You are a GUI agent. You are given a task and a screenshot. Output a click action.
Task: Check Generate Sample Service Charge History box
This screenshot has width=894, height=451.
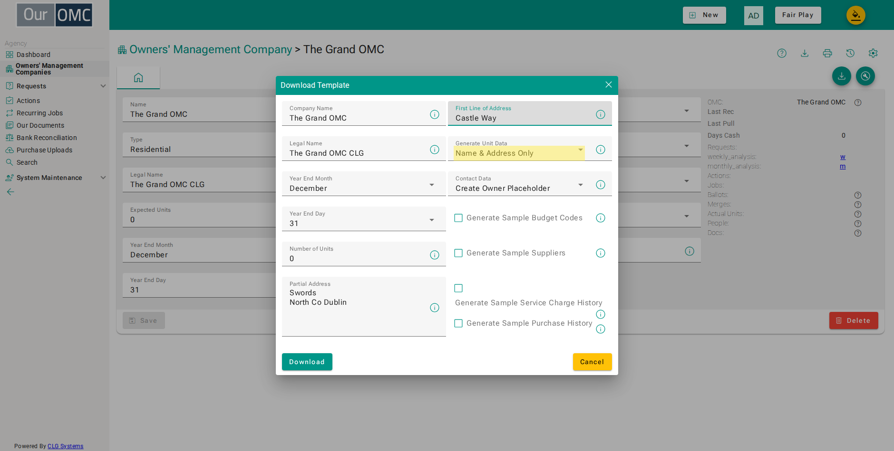[458, 288]
